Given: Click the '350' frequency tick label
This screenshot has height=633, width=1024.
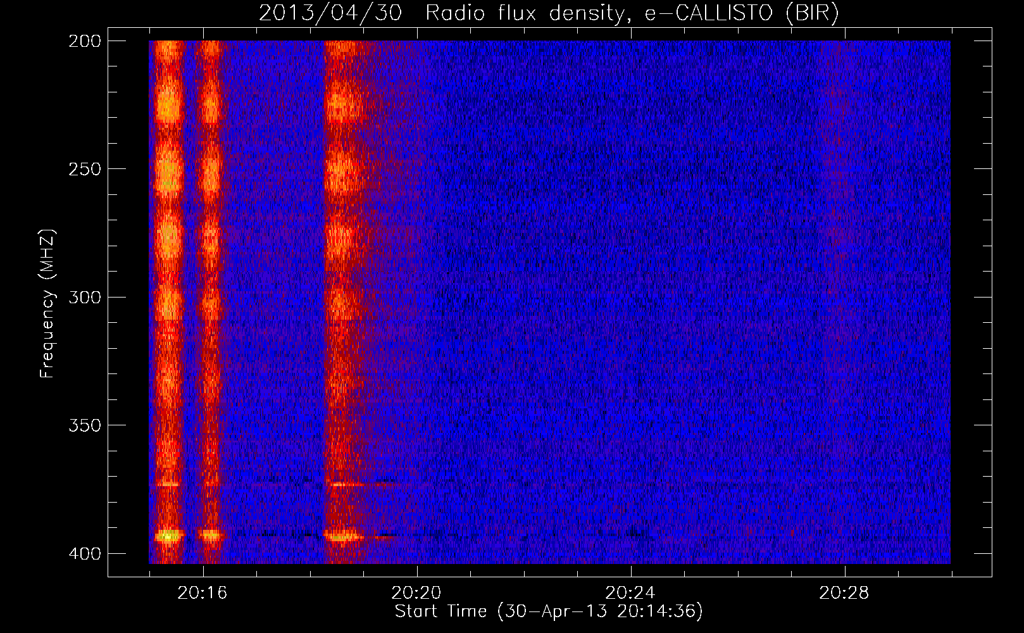Looking at the screenshot, I should pos(85,425).
